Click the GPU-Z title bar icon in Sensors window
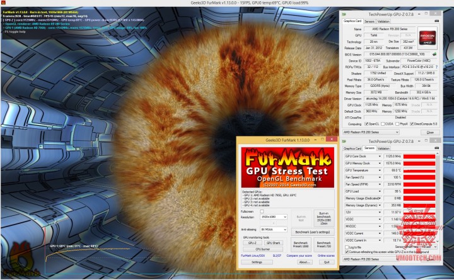The height and width of the screenshot is (280, 454). pos(344,142)
